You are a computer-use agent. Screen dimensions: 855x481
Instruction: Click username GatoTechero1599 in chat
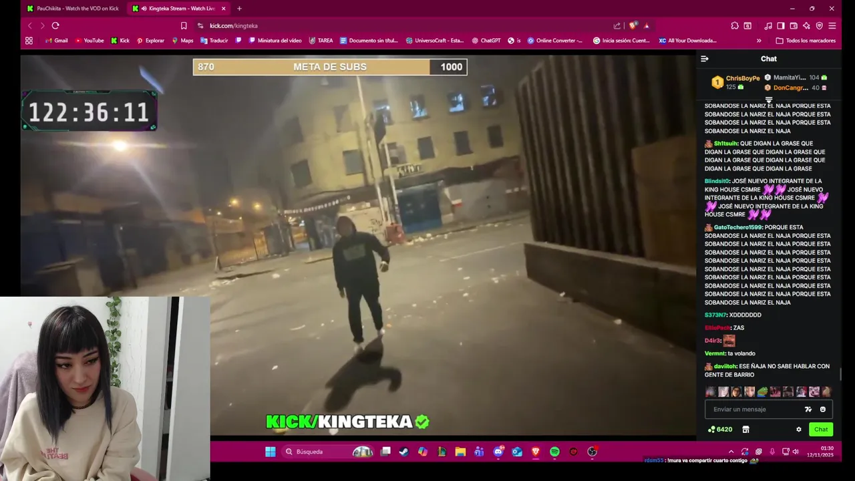pos(738,227)
